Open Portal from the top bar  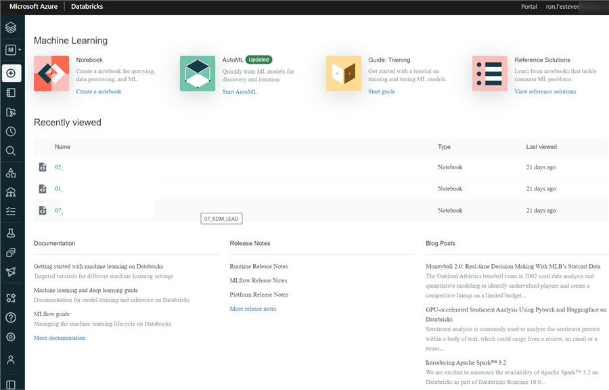coord(528,6)
